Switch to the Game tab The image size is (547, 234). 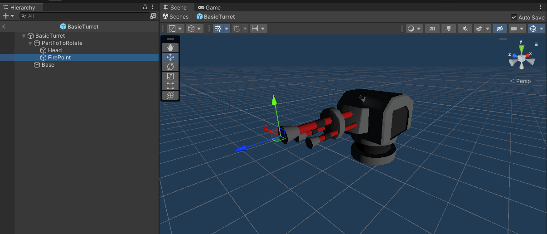pyautogui.click(x=209, y=7)
